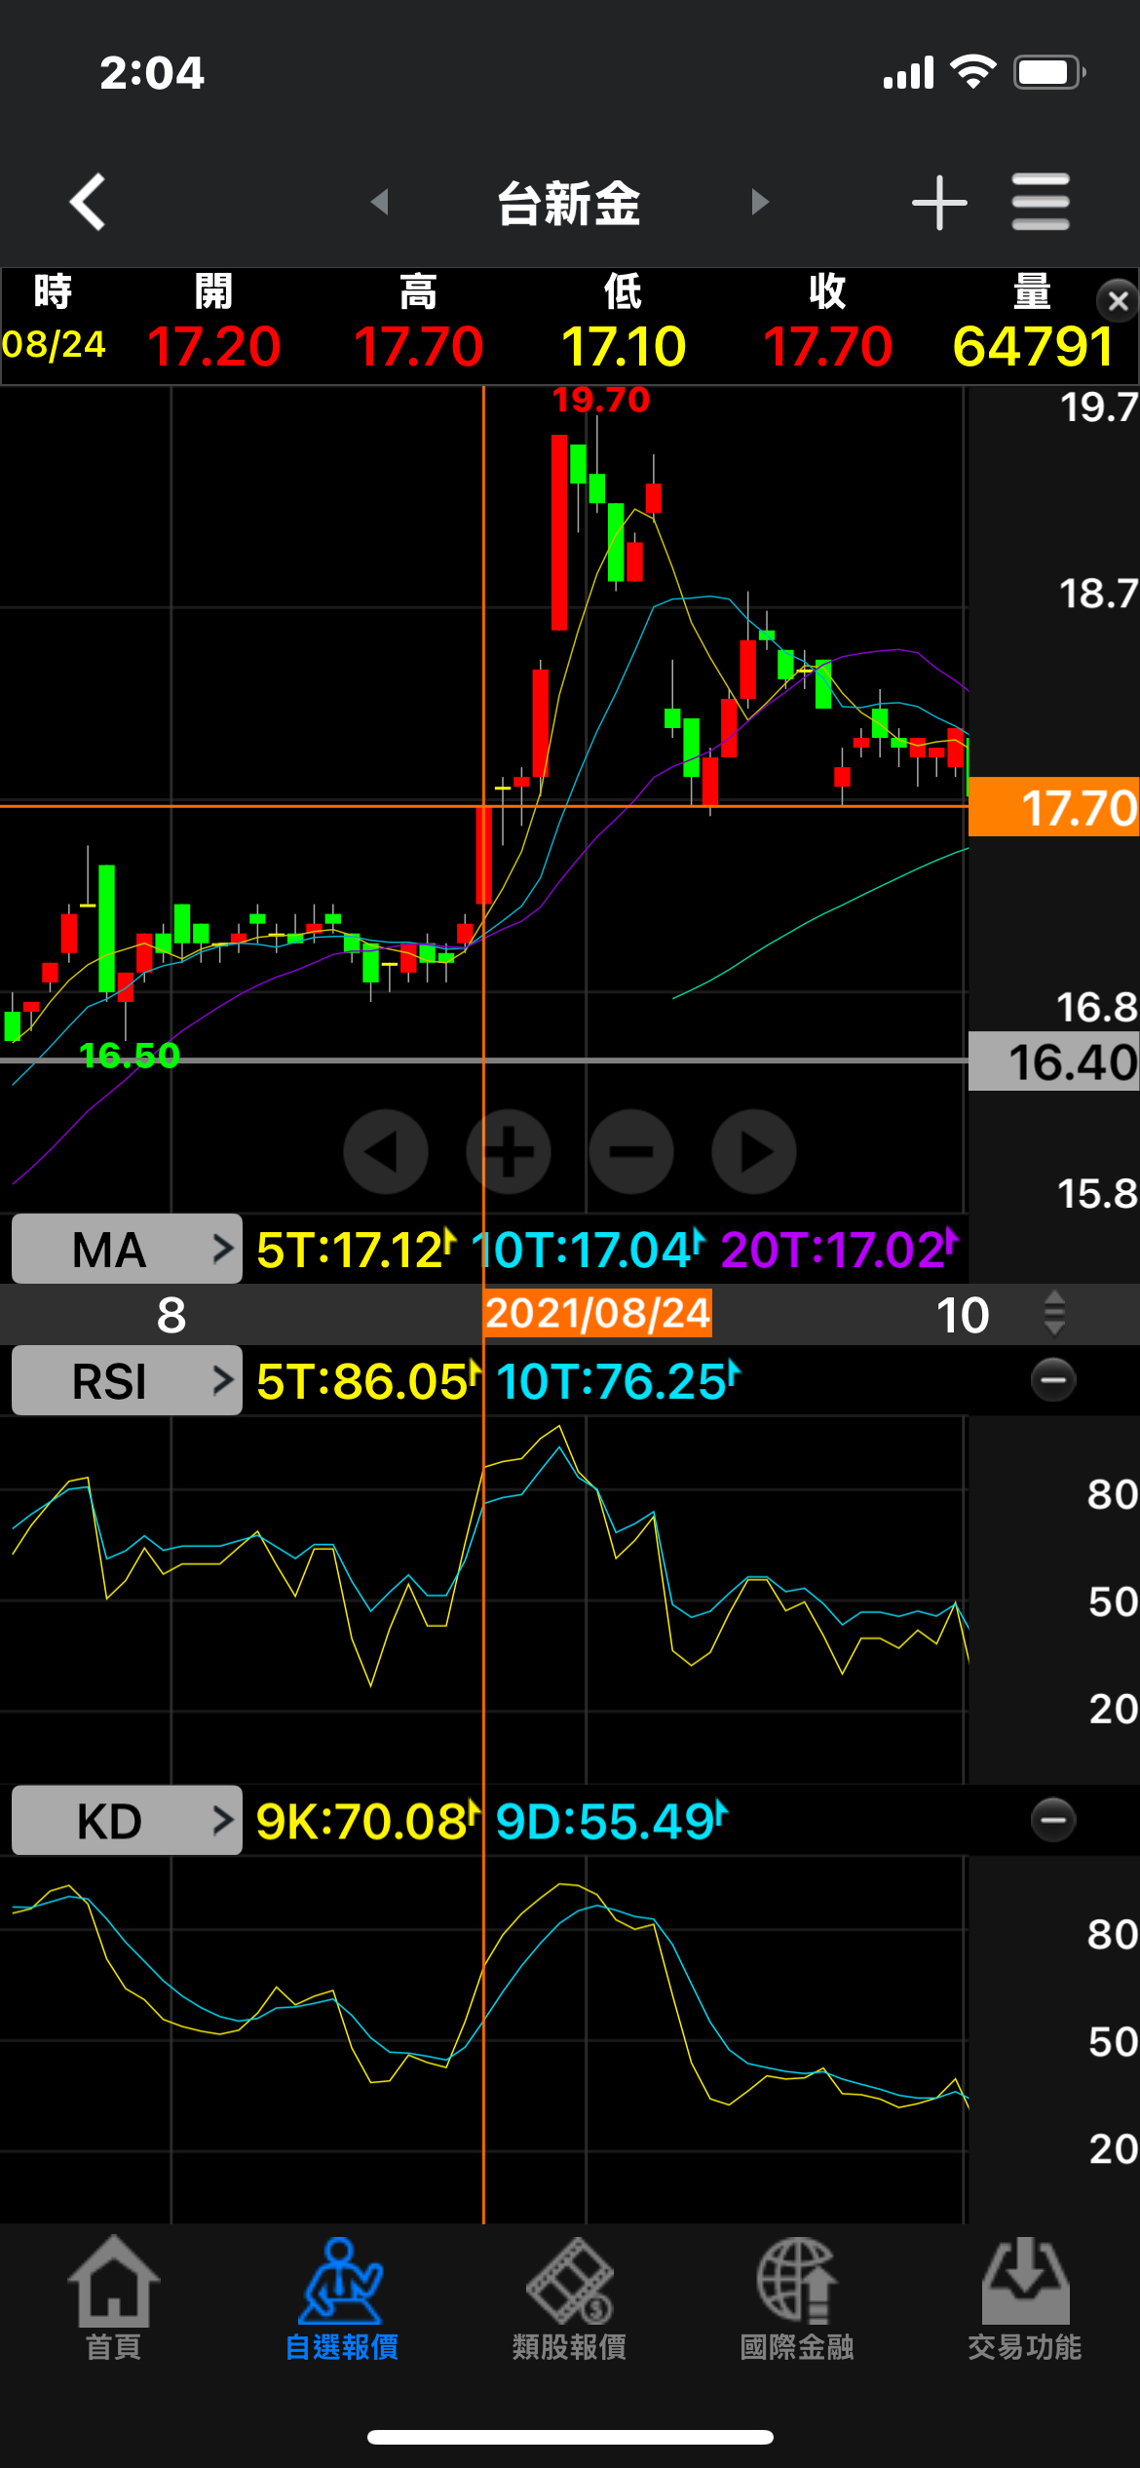Switch to previous stock with left triangle
Image resolution: width=1140 pixels, height=2468 pixels.
[x=380, y=202]
